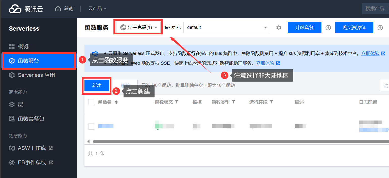Select 函数服务 in the sidebar
389x178 pixels.
(x=39, y=61)
